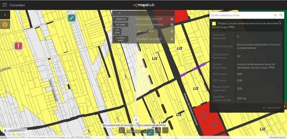
Task: Click the address search input field
Action: pos(242,15)
